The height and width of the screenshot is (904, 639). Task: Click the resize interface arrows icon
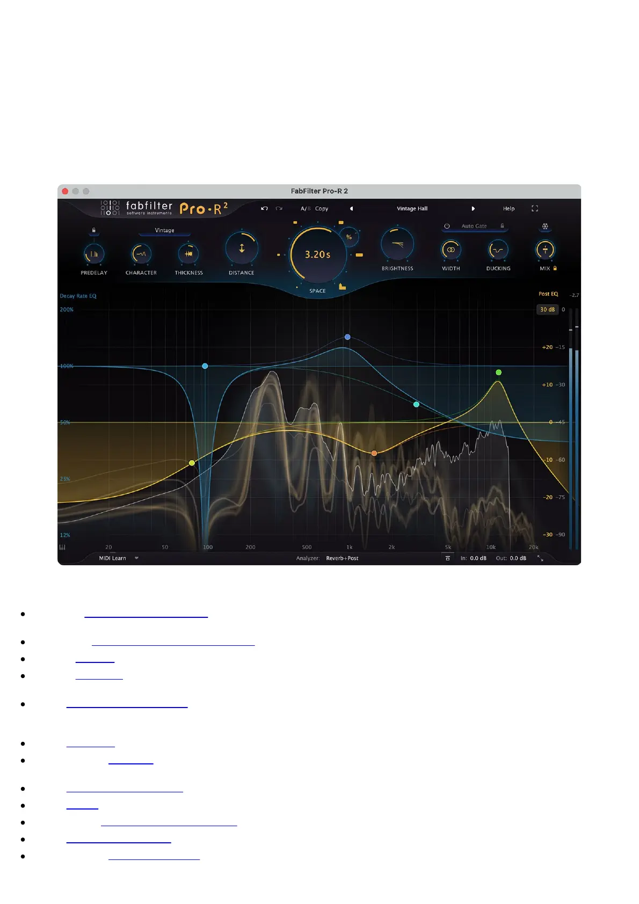point(540,558)
